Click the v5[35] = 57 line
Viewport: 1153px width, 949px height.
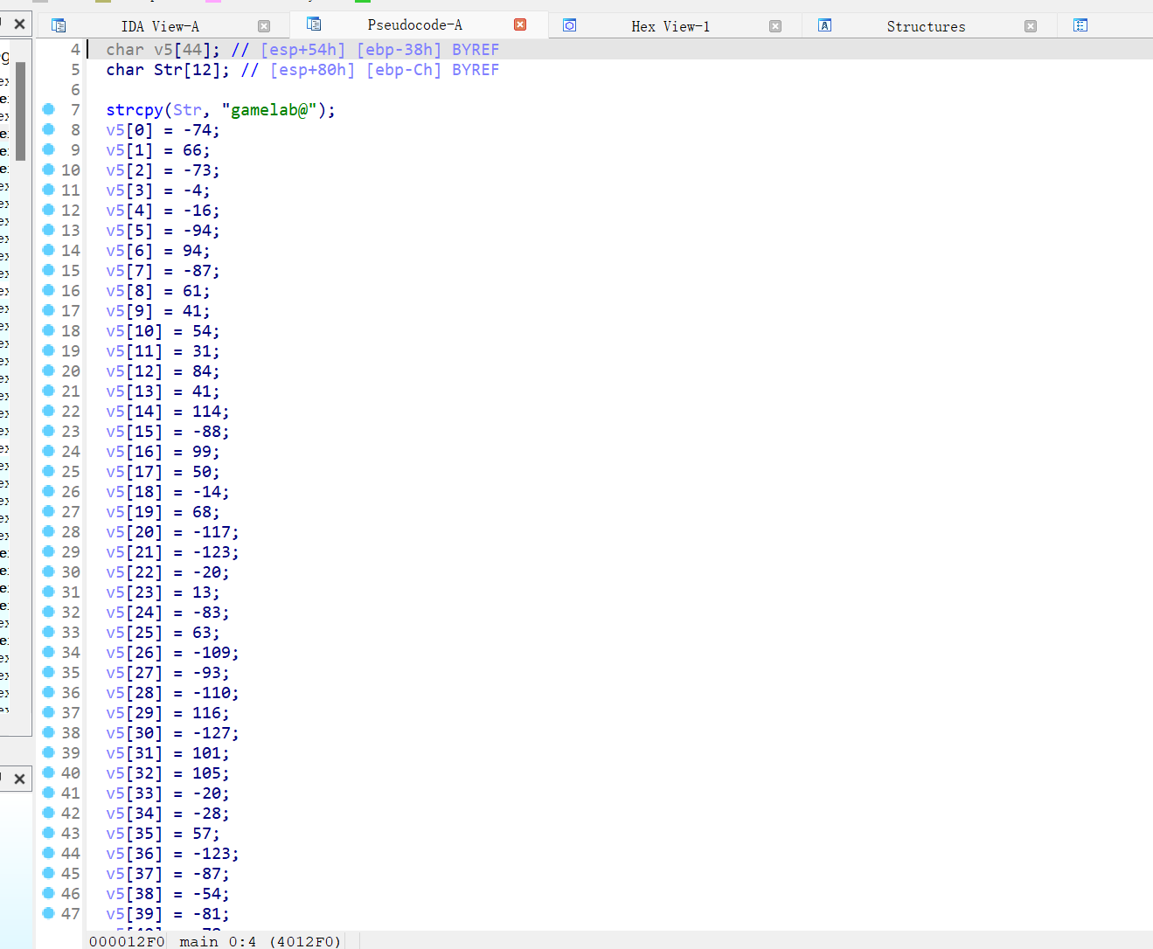163,834
